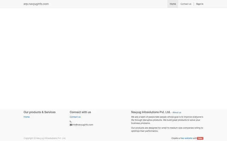Click the paragraph starting 'Our products are designed'
227x141 pixels.
167,129
